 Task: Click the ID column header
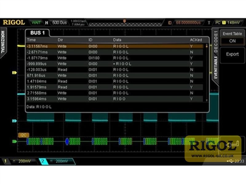(90, 40)
